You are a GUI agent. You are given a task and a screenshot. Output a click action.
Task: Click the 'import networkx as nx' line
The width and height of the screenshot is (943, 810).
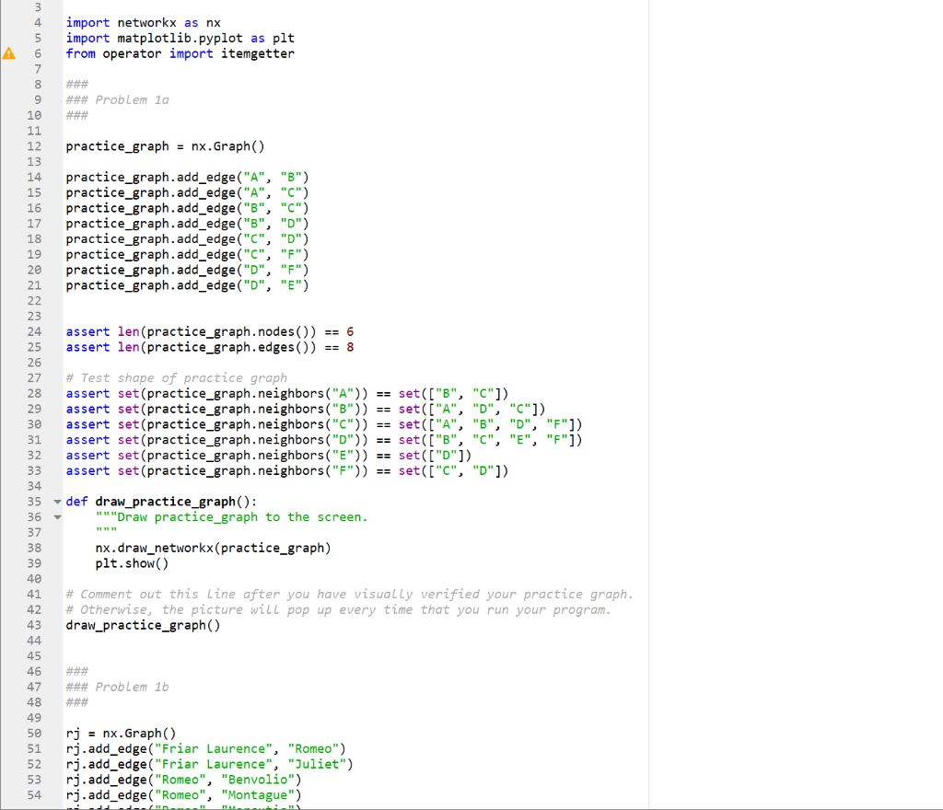[x=143, y=23]
